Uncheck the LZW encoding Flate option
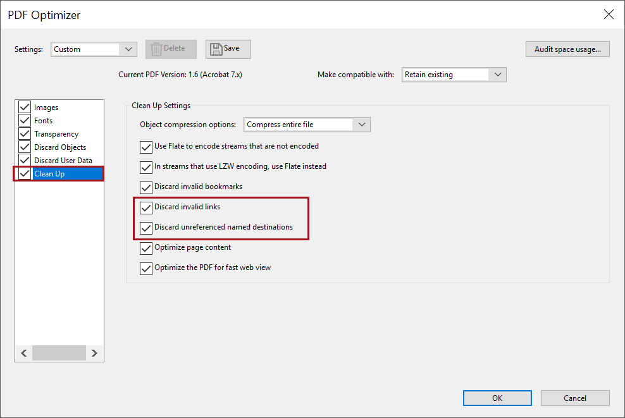The width and height of the screenshot is (625, 418). coord(146,166)
